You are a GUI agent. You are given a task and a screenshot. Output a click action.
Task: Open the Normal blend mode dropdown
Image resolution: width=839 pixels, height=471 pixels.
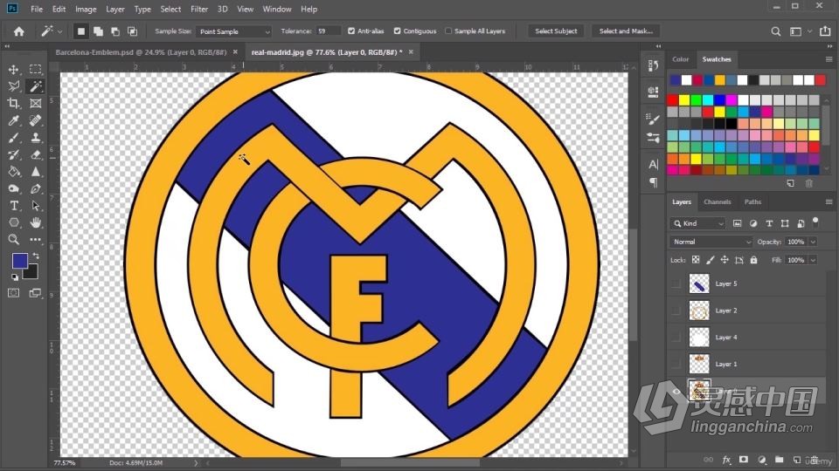[x=711, y=242]
